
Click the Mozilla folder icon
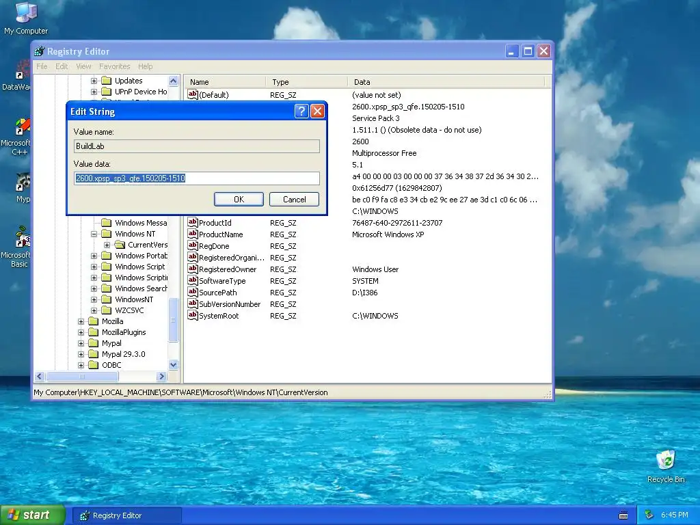coord(93,321)
